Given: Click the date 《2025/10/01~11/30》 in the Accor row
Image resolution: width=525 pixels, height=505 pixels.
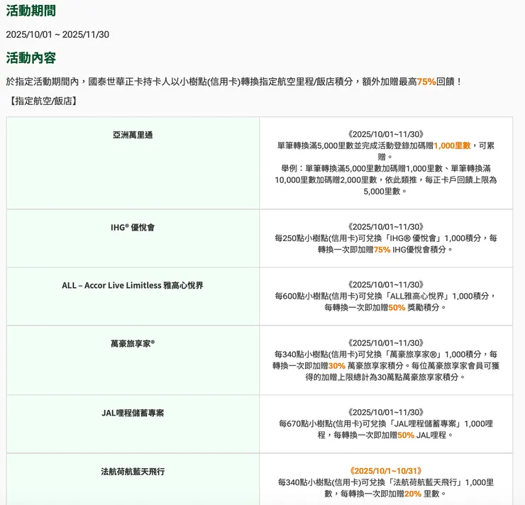Looking at the screenshot, I should (386, 285).
